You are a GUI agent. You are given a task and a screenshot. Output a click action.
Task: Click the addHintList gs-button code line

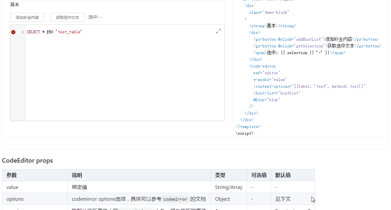316,39
